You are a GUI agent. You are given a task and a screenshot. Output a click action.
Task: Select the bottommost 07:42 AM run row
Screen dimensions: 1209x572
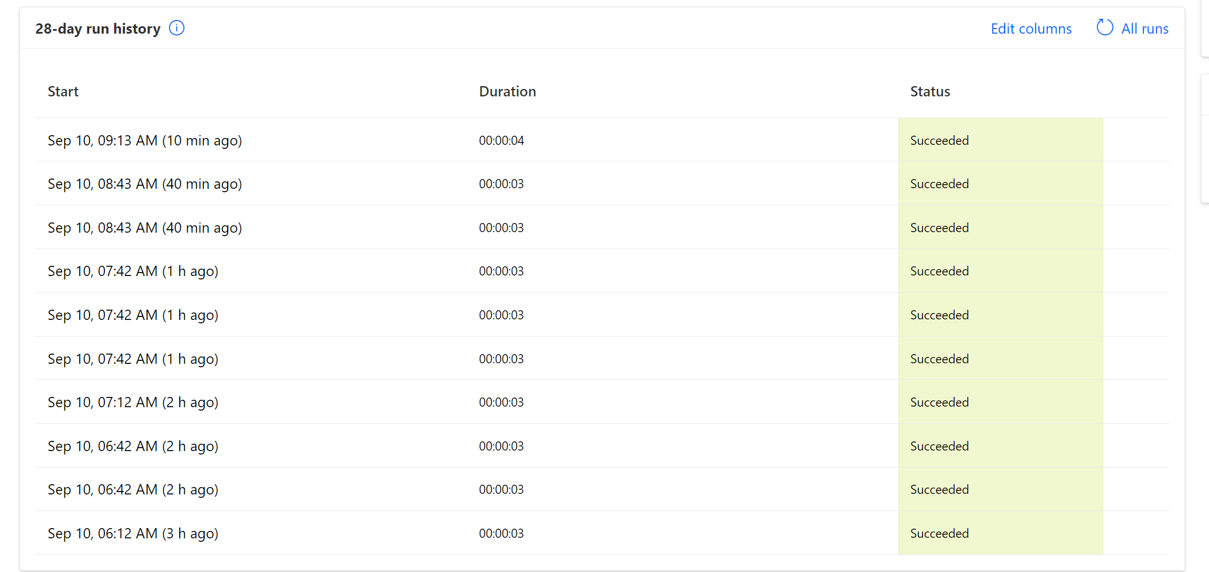(x=133, y=359)
